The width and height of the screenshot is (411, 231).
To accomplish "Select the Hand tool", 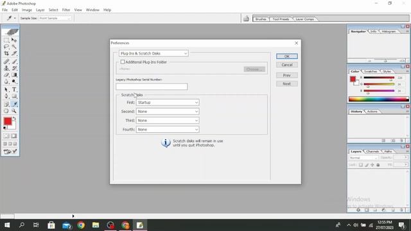I will [x=6, y=111].
